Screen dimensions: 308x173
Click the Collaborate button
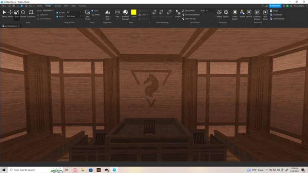click(x=275, y=6)
